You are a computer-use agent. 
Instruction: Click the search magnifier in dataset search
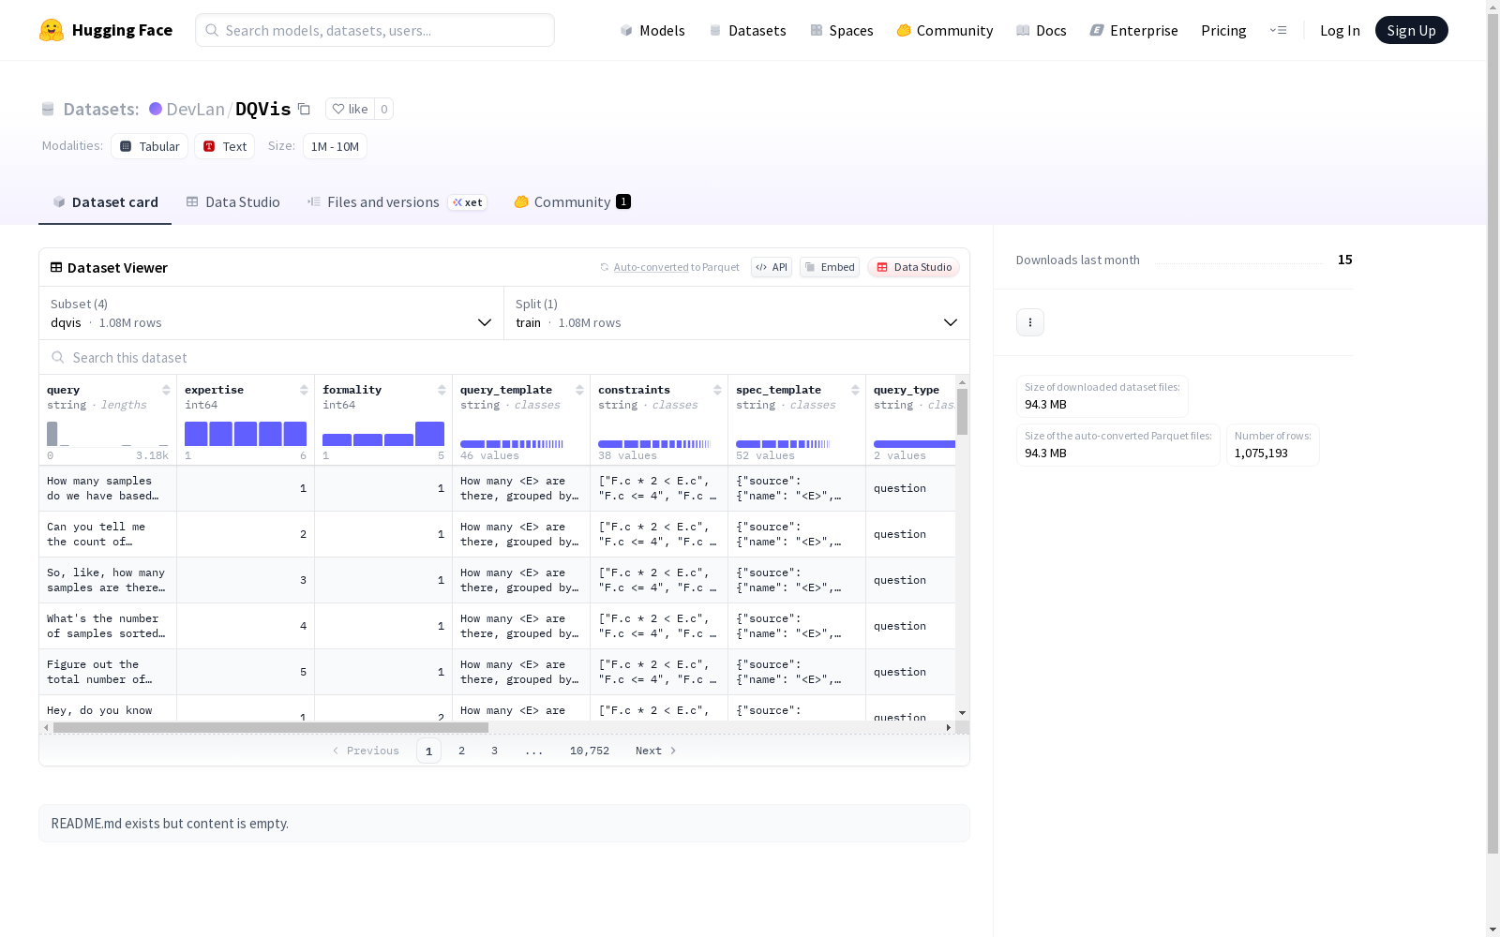(x=58, y=357)
